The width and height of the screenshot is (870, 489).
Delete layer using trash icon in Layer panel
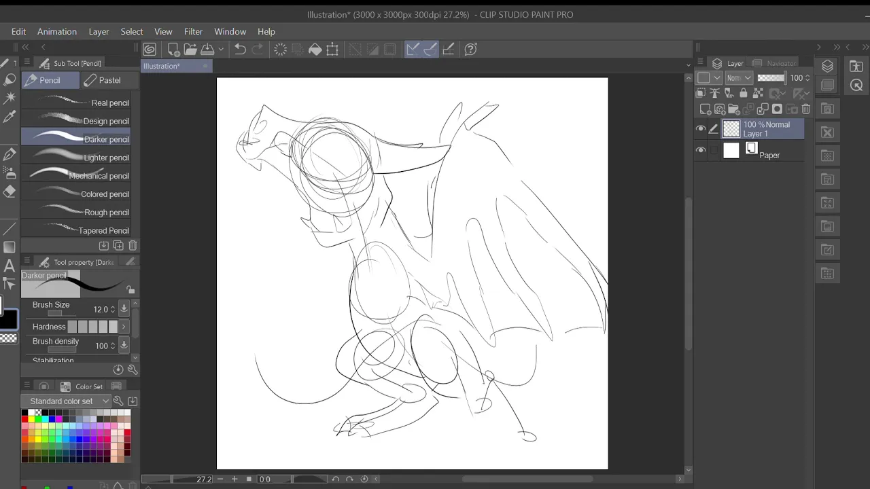click(805, 109)
